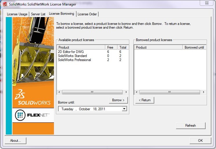Switch to the License Usage tab

pyautogui.click(x=17, y=14)
